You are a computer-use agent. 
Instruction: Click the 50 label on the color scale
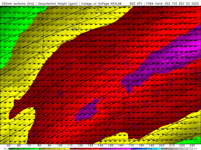[9, 145]
